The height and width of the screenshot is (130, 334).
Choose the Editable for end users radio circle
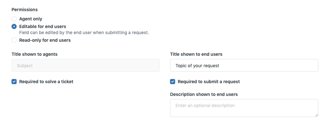point(14,26)
